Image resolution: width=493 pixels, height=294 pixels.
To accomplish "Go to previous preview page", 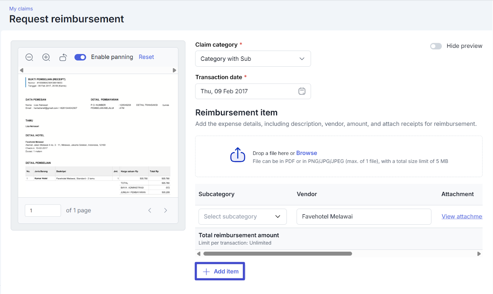I will 150,210.
